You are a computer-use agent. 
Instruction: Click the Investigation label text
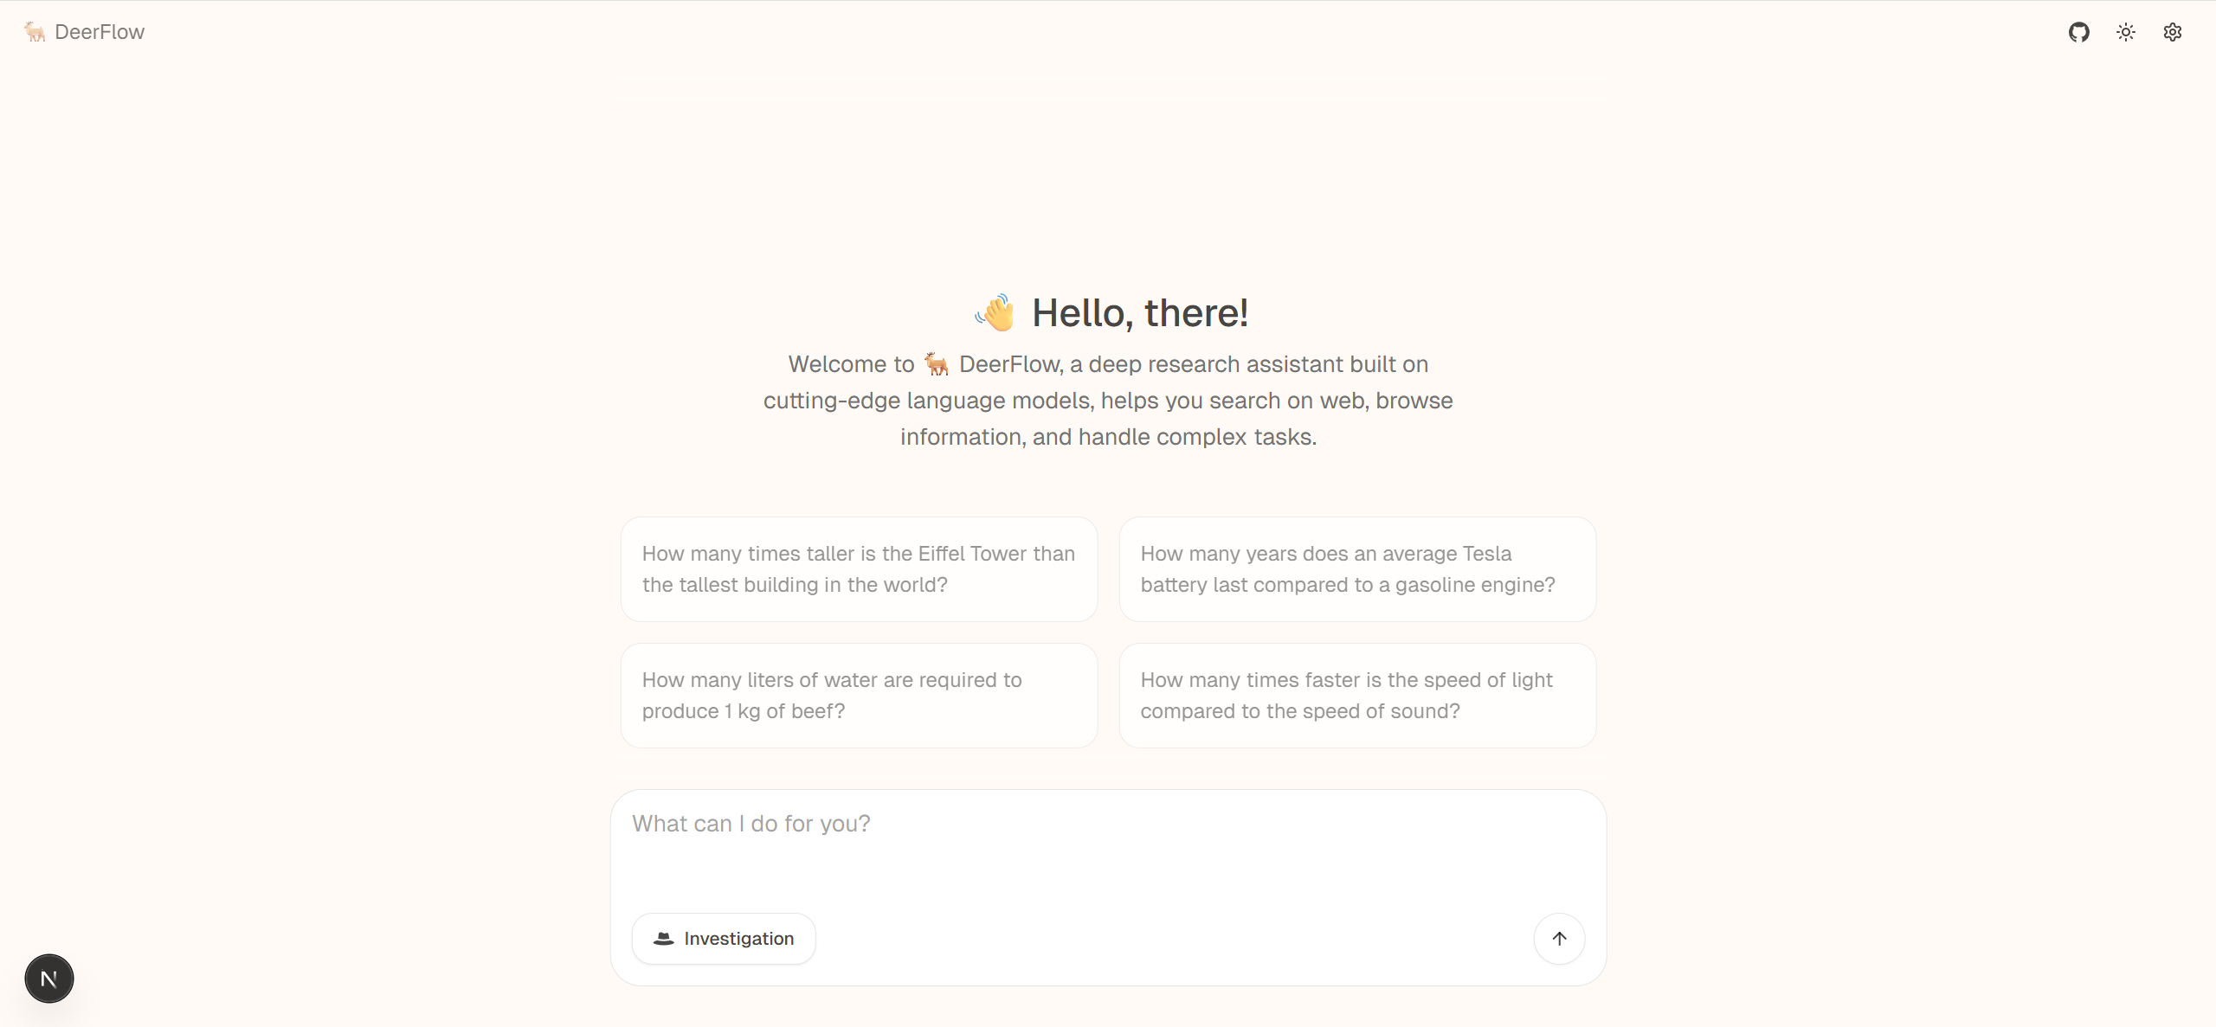[x=738, y=939]
